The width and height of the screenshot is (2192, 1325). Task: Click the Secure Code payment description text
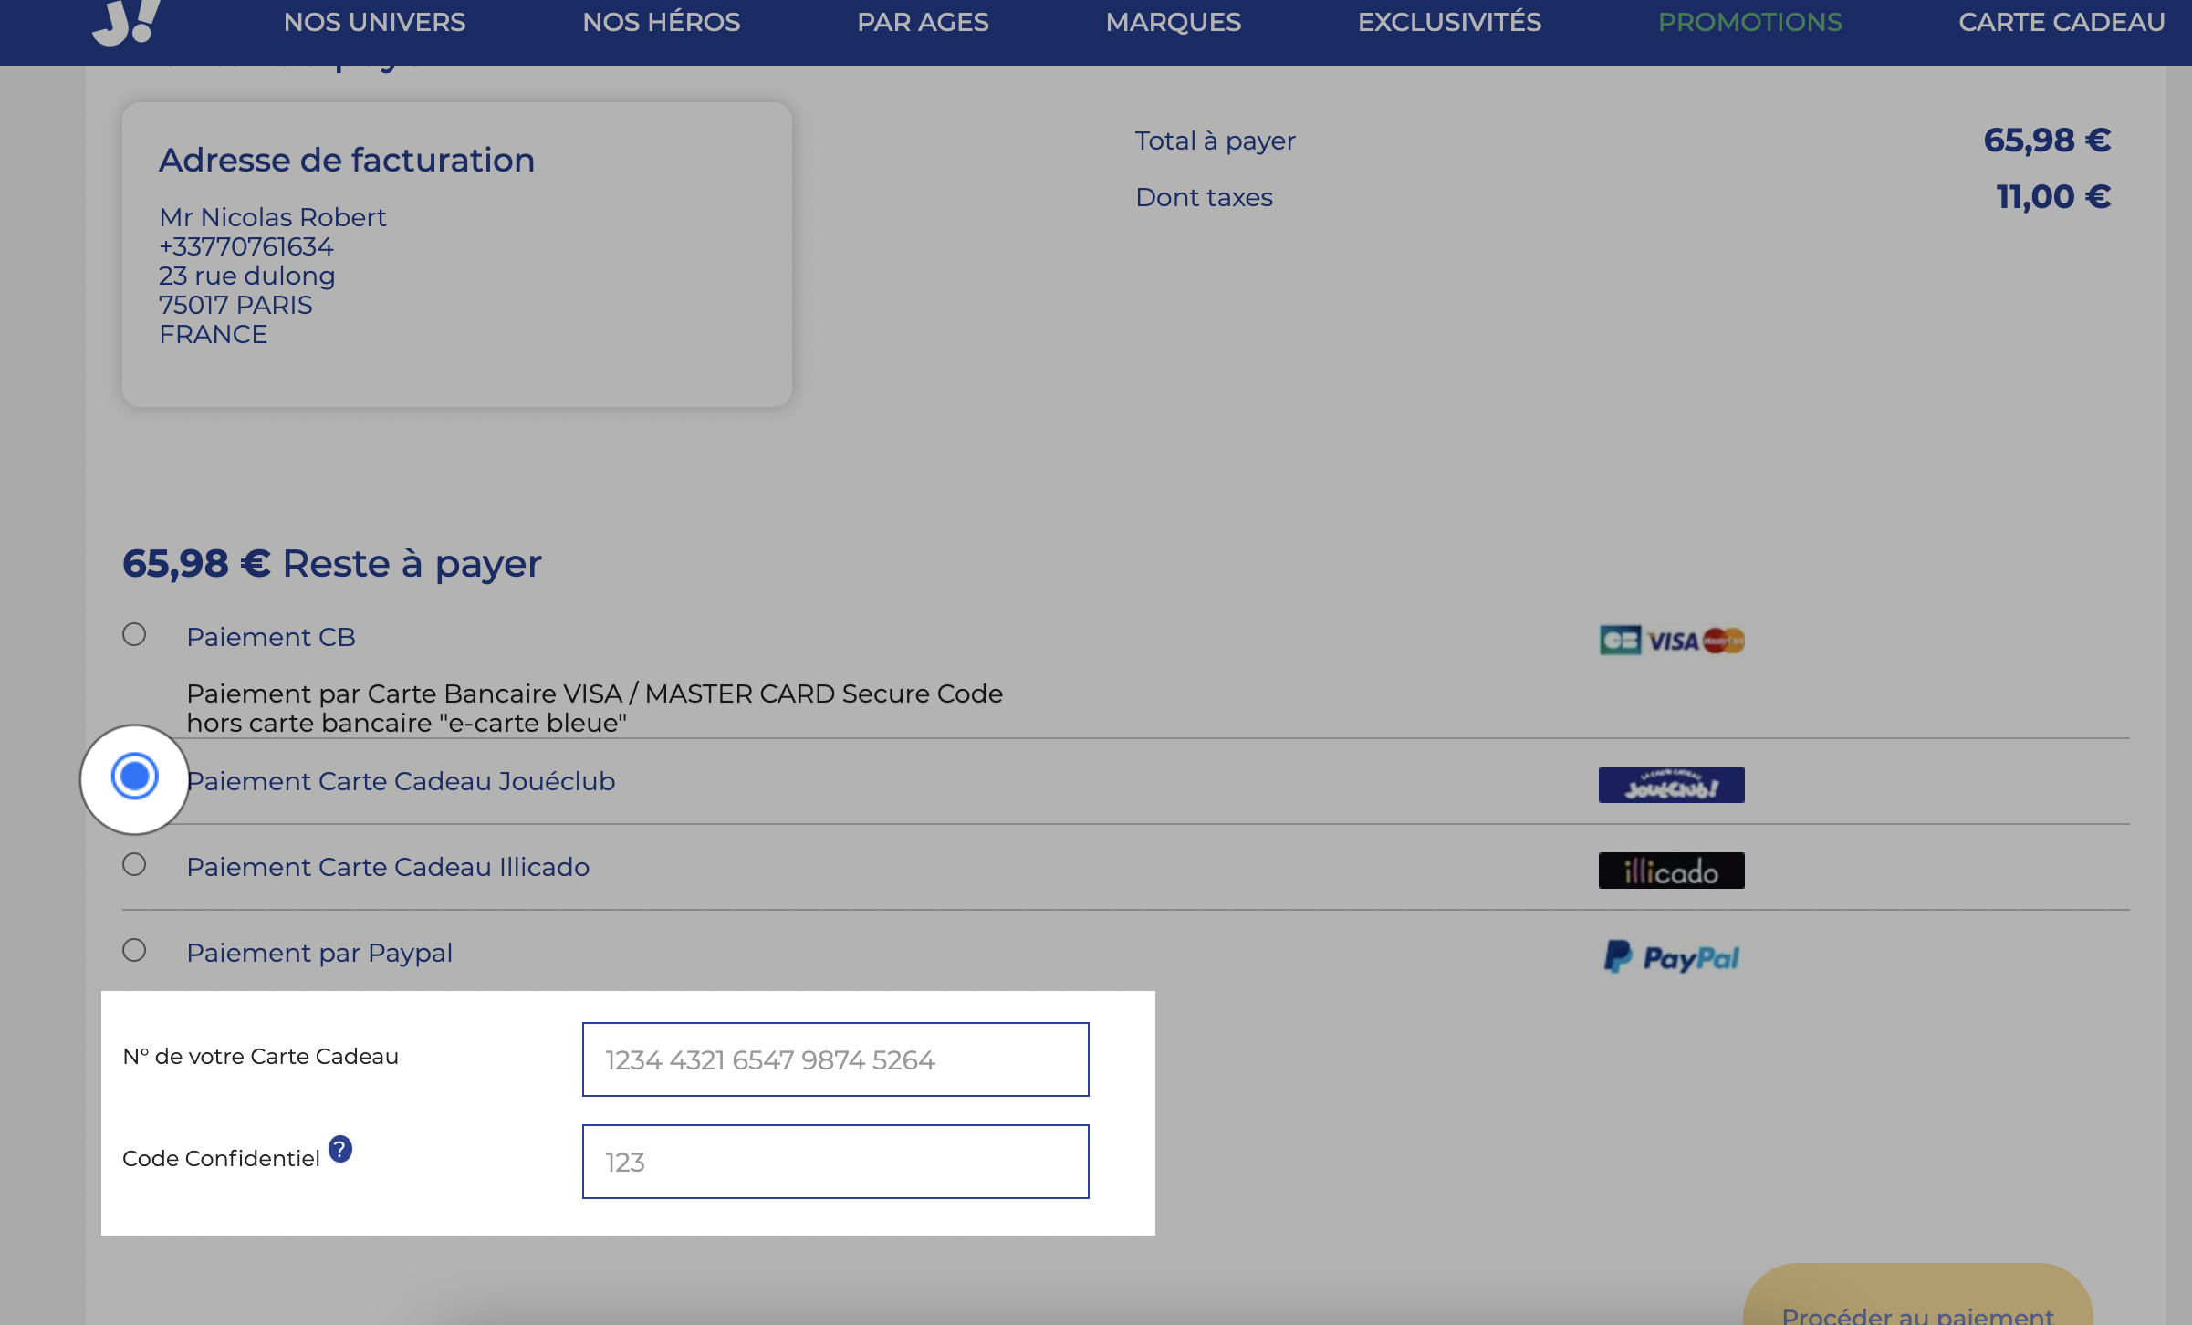pos(595,708)
